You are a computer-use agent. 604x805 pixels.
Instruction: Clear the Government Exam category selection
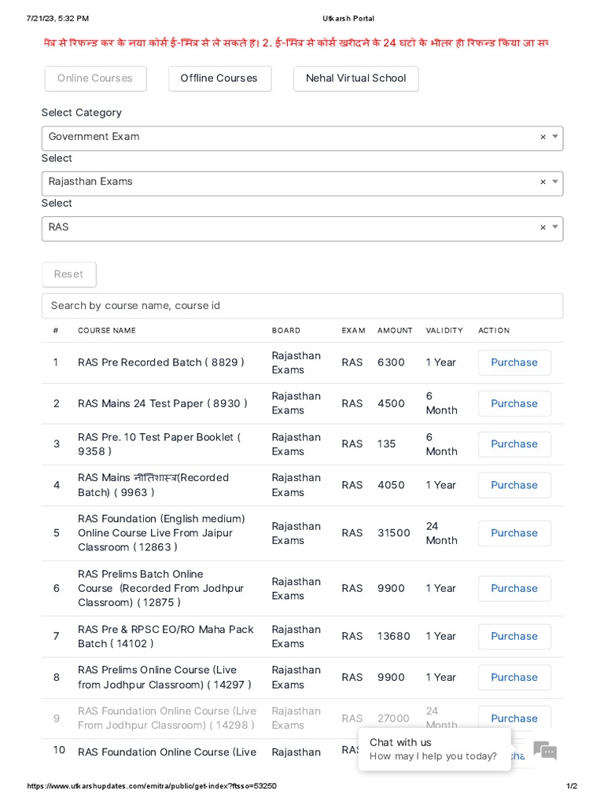[543, 137]
